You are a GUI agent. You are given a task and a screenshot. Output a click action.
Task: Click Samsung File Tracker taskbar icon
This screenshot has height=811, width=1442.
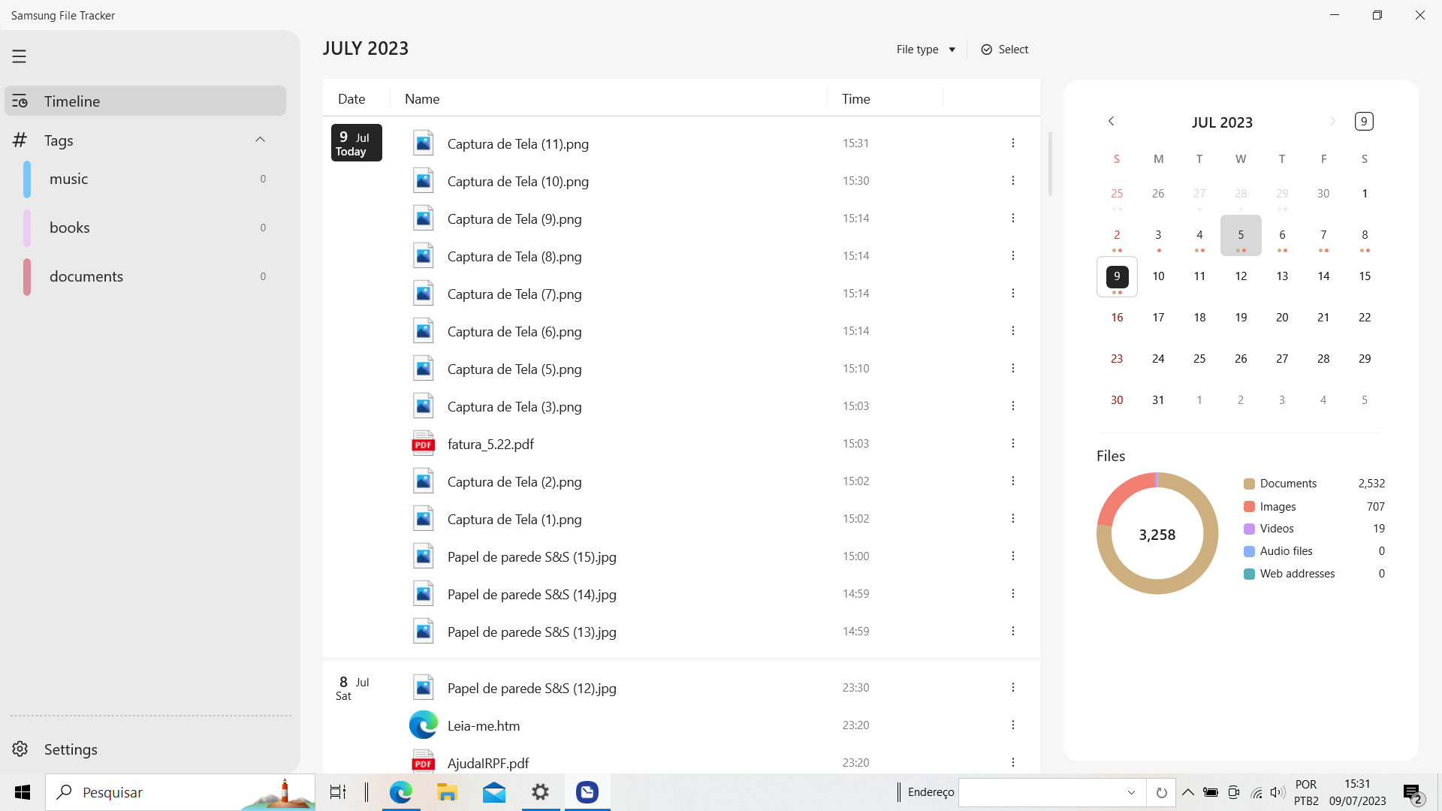click(587, 792)
